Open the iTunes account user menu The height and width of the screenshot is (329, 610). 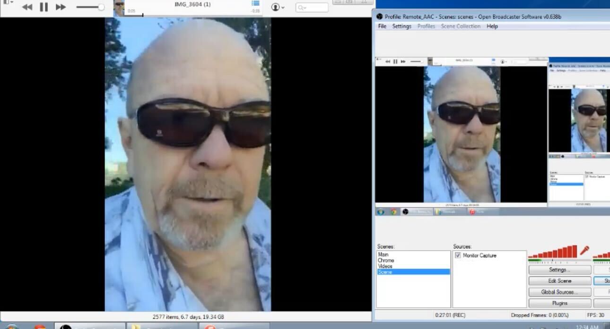[x=277, y=8]
